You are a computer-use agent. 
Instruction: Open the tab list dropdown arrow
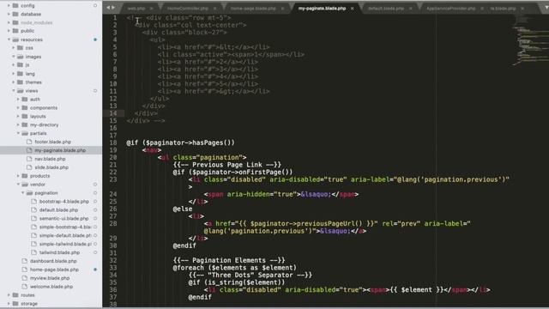tap(546, 8)
